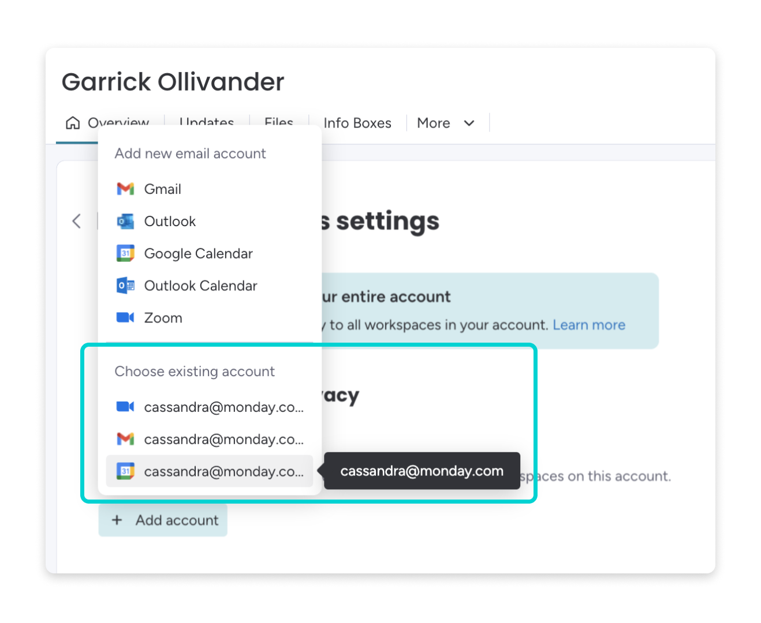Click the cassandra@monday.com tooltip
The height and width of the screenshot is (623, 761).
tap(421, 471)
